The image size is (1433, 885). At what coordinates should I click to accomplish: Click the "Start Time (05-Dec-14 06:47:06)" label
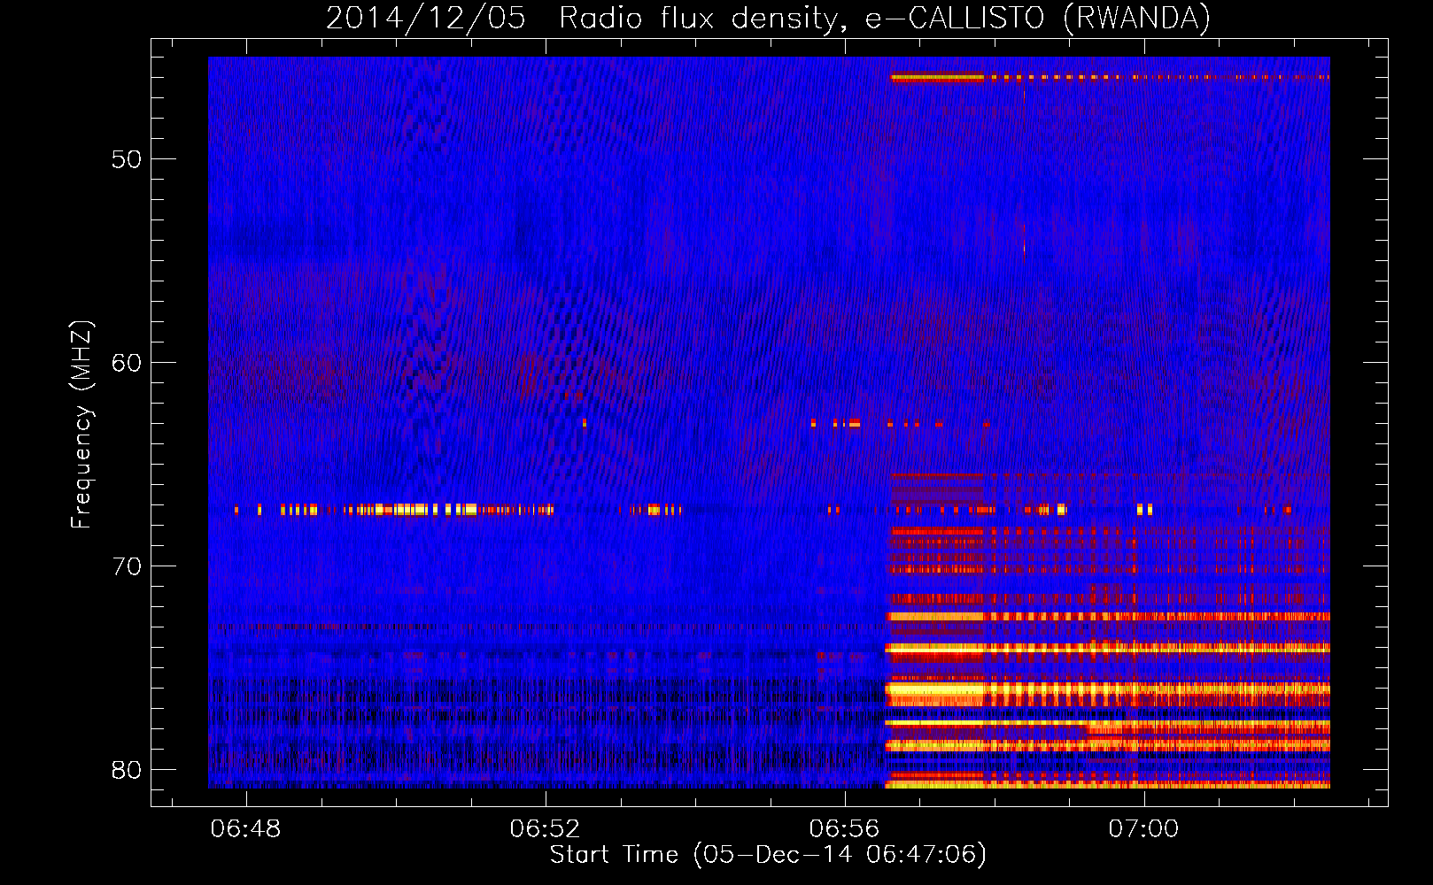768,854
